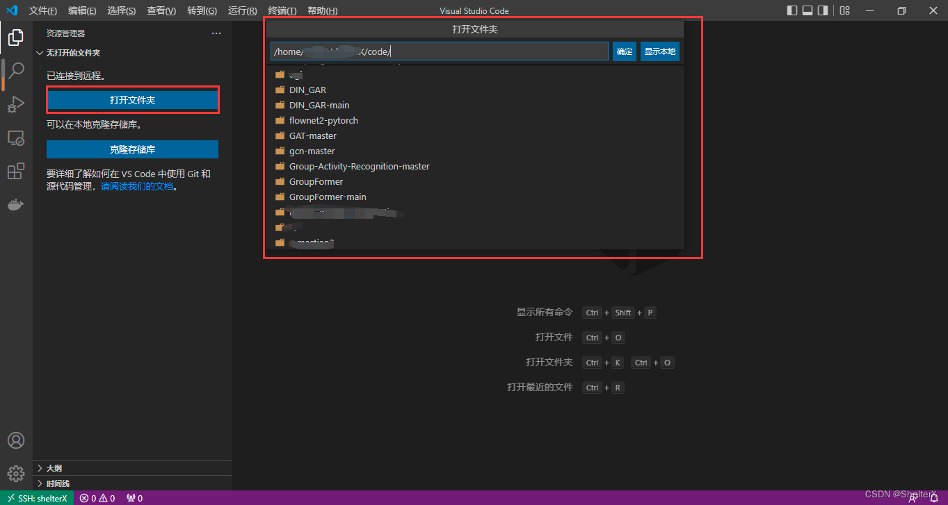Follow the 请阅读我们的文档 link

point(137,186)
